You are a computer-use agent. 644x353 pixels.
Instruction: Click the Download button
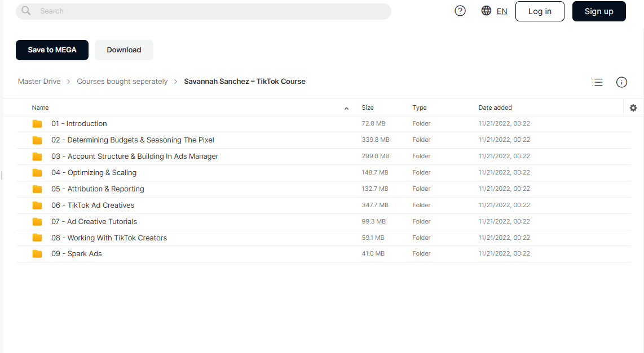[x=124, y=50]
